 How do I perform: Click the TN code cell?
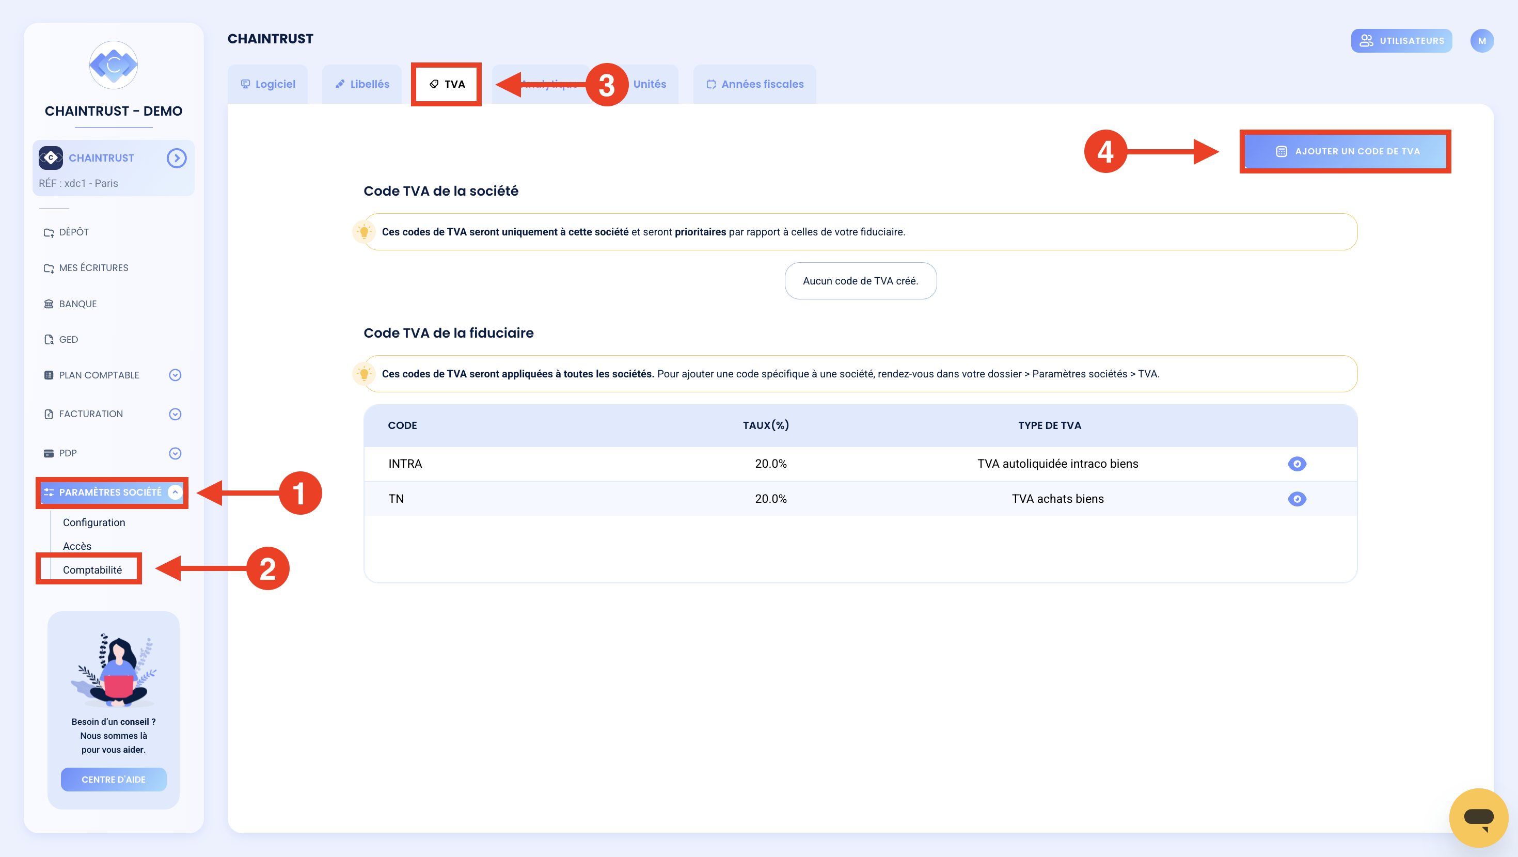(396, 499)
